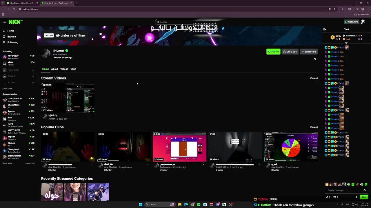Follow the iiHunter channel
Screen dimensions: 371x208
[273, 52]
